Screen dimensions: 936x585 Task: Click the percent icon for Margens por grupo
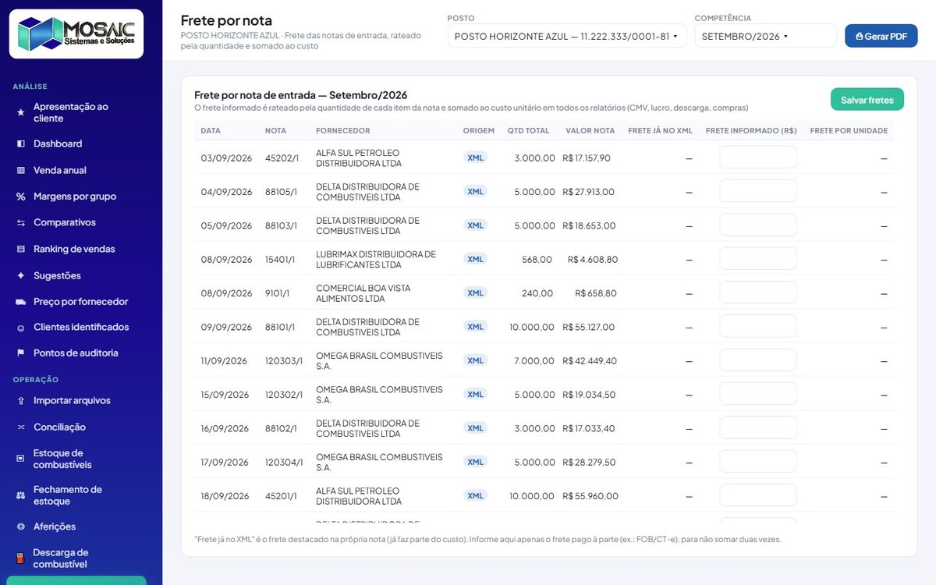(21, 197)
